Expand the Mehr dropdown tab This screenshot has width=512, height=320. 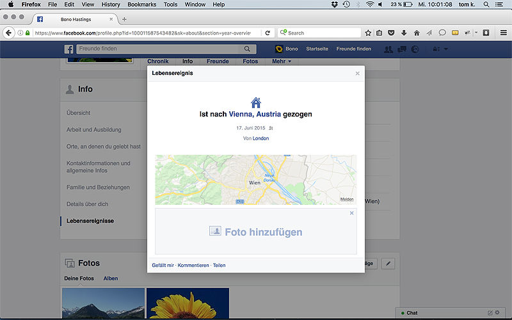282,61
